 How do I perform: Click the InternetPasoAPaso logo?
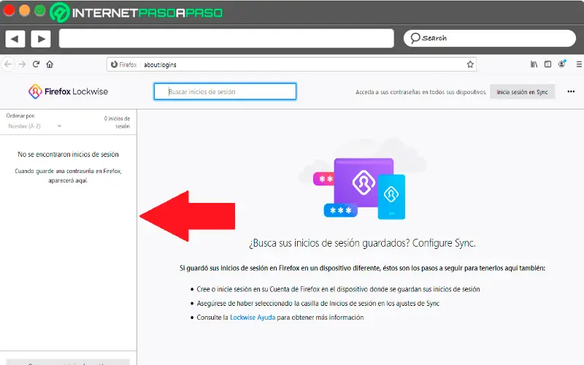point(136,12)
